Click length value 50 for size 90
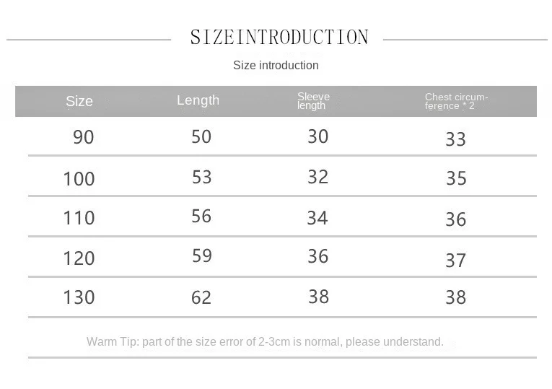This screenshot has height=389, width=552. (x=201, y=136)
